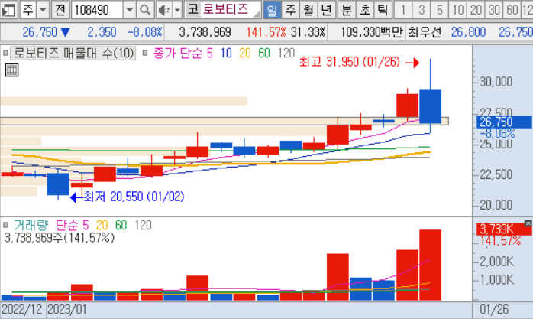
Task: Open dropdown arrow beside 주 button
Action: pos(43,10)
